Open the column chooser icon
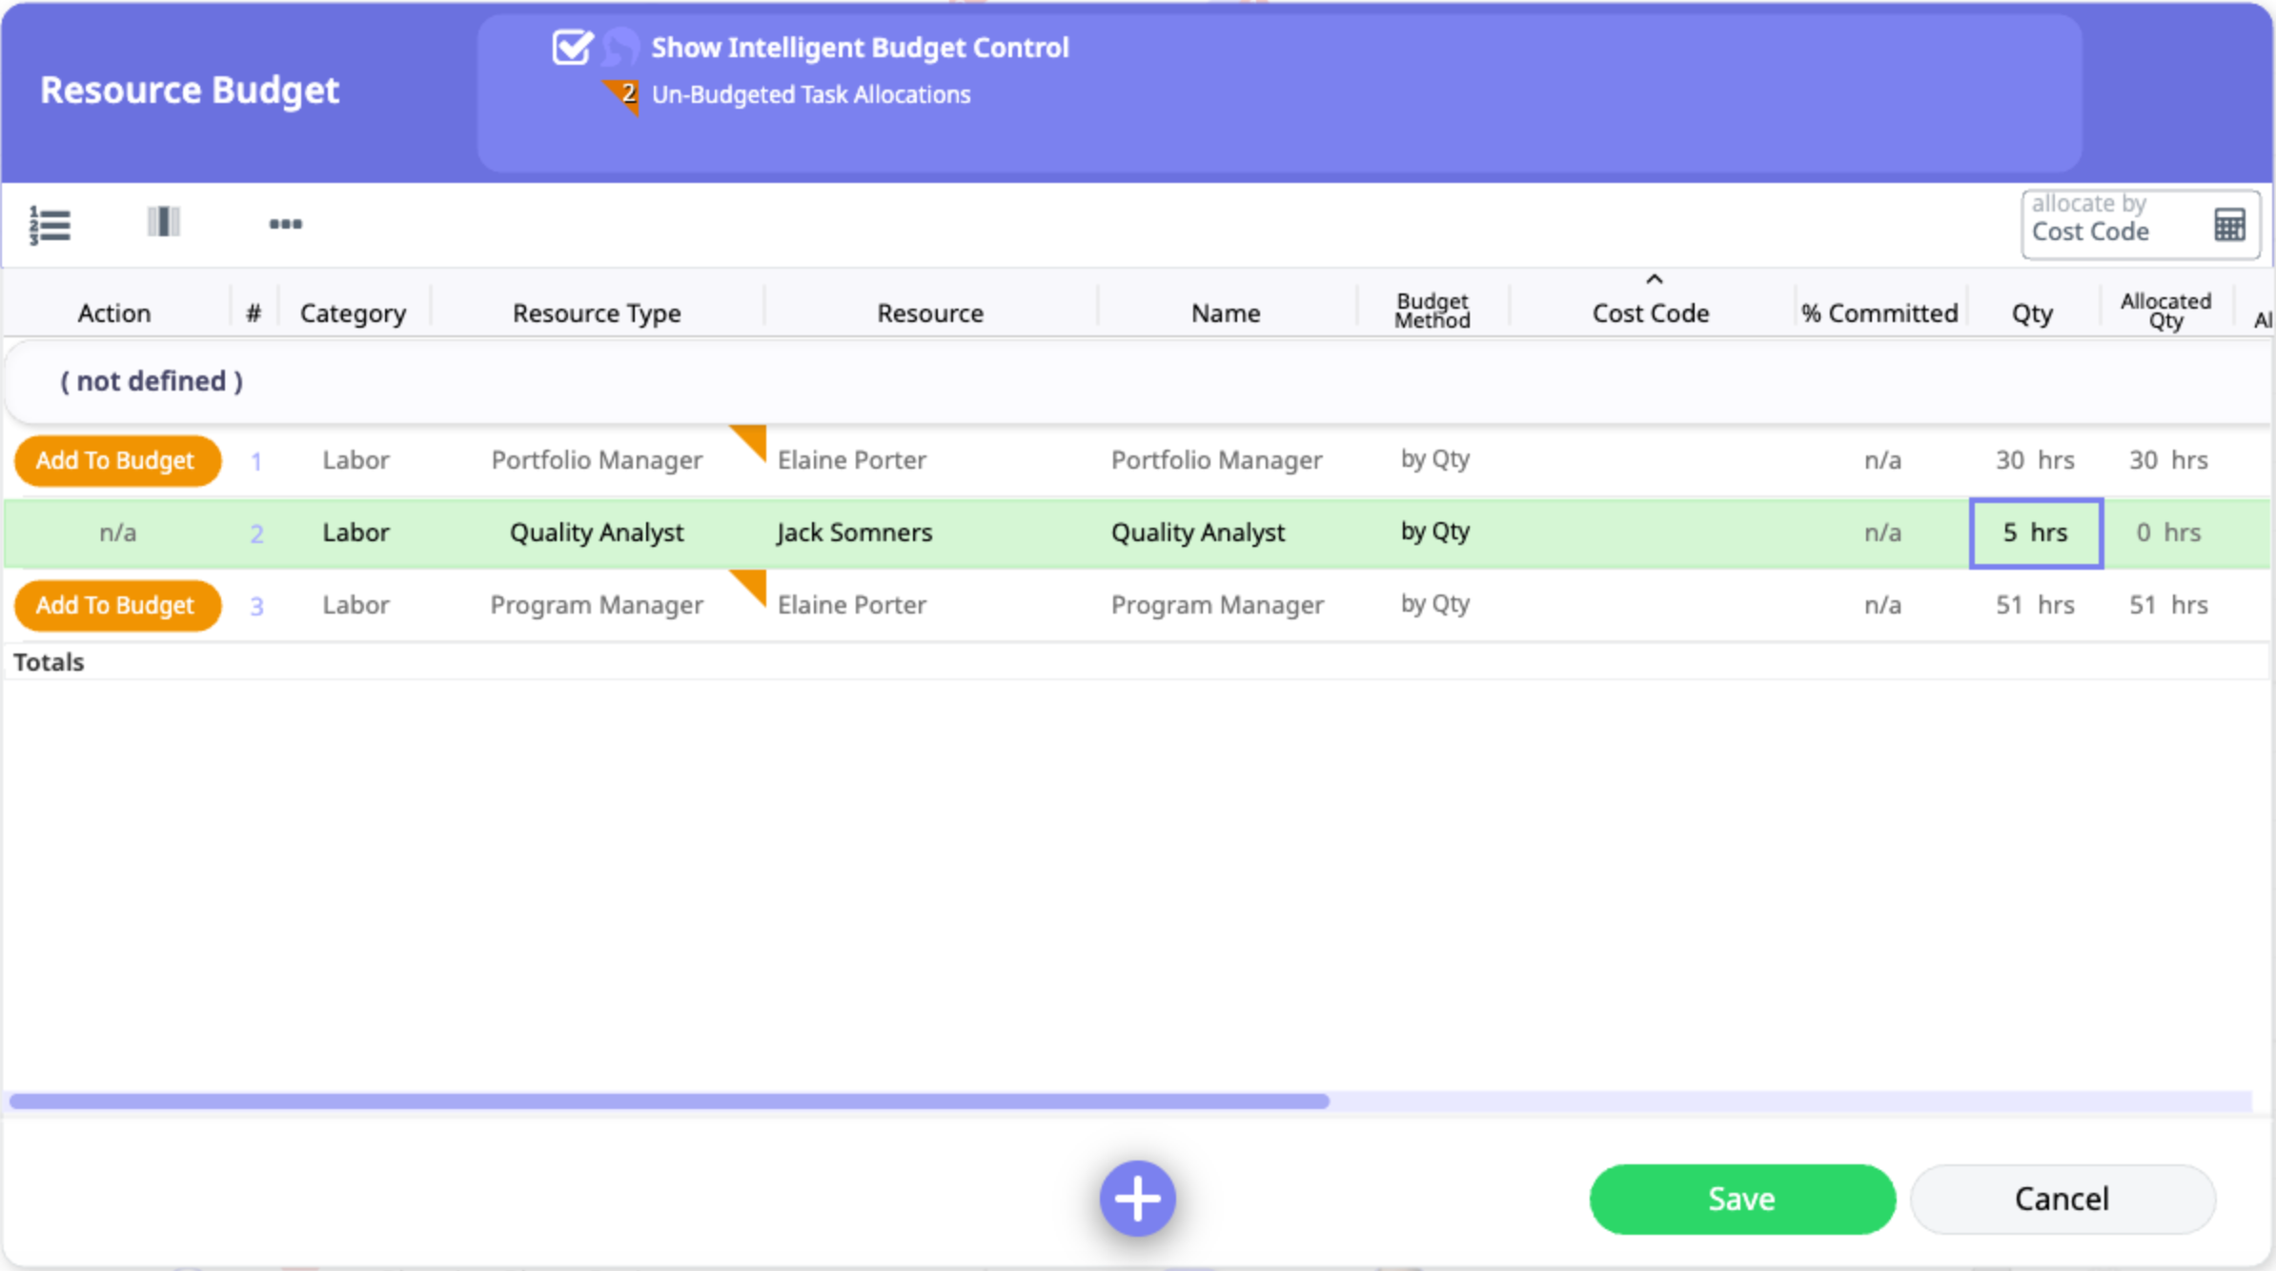The height and width of the screenshot is (1271, 2276). click(x=163, y=222)
